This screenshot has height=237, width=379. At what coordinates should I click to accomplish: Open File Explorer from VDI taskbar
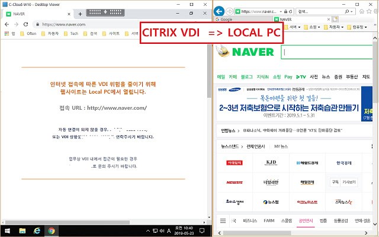23,231
